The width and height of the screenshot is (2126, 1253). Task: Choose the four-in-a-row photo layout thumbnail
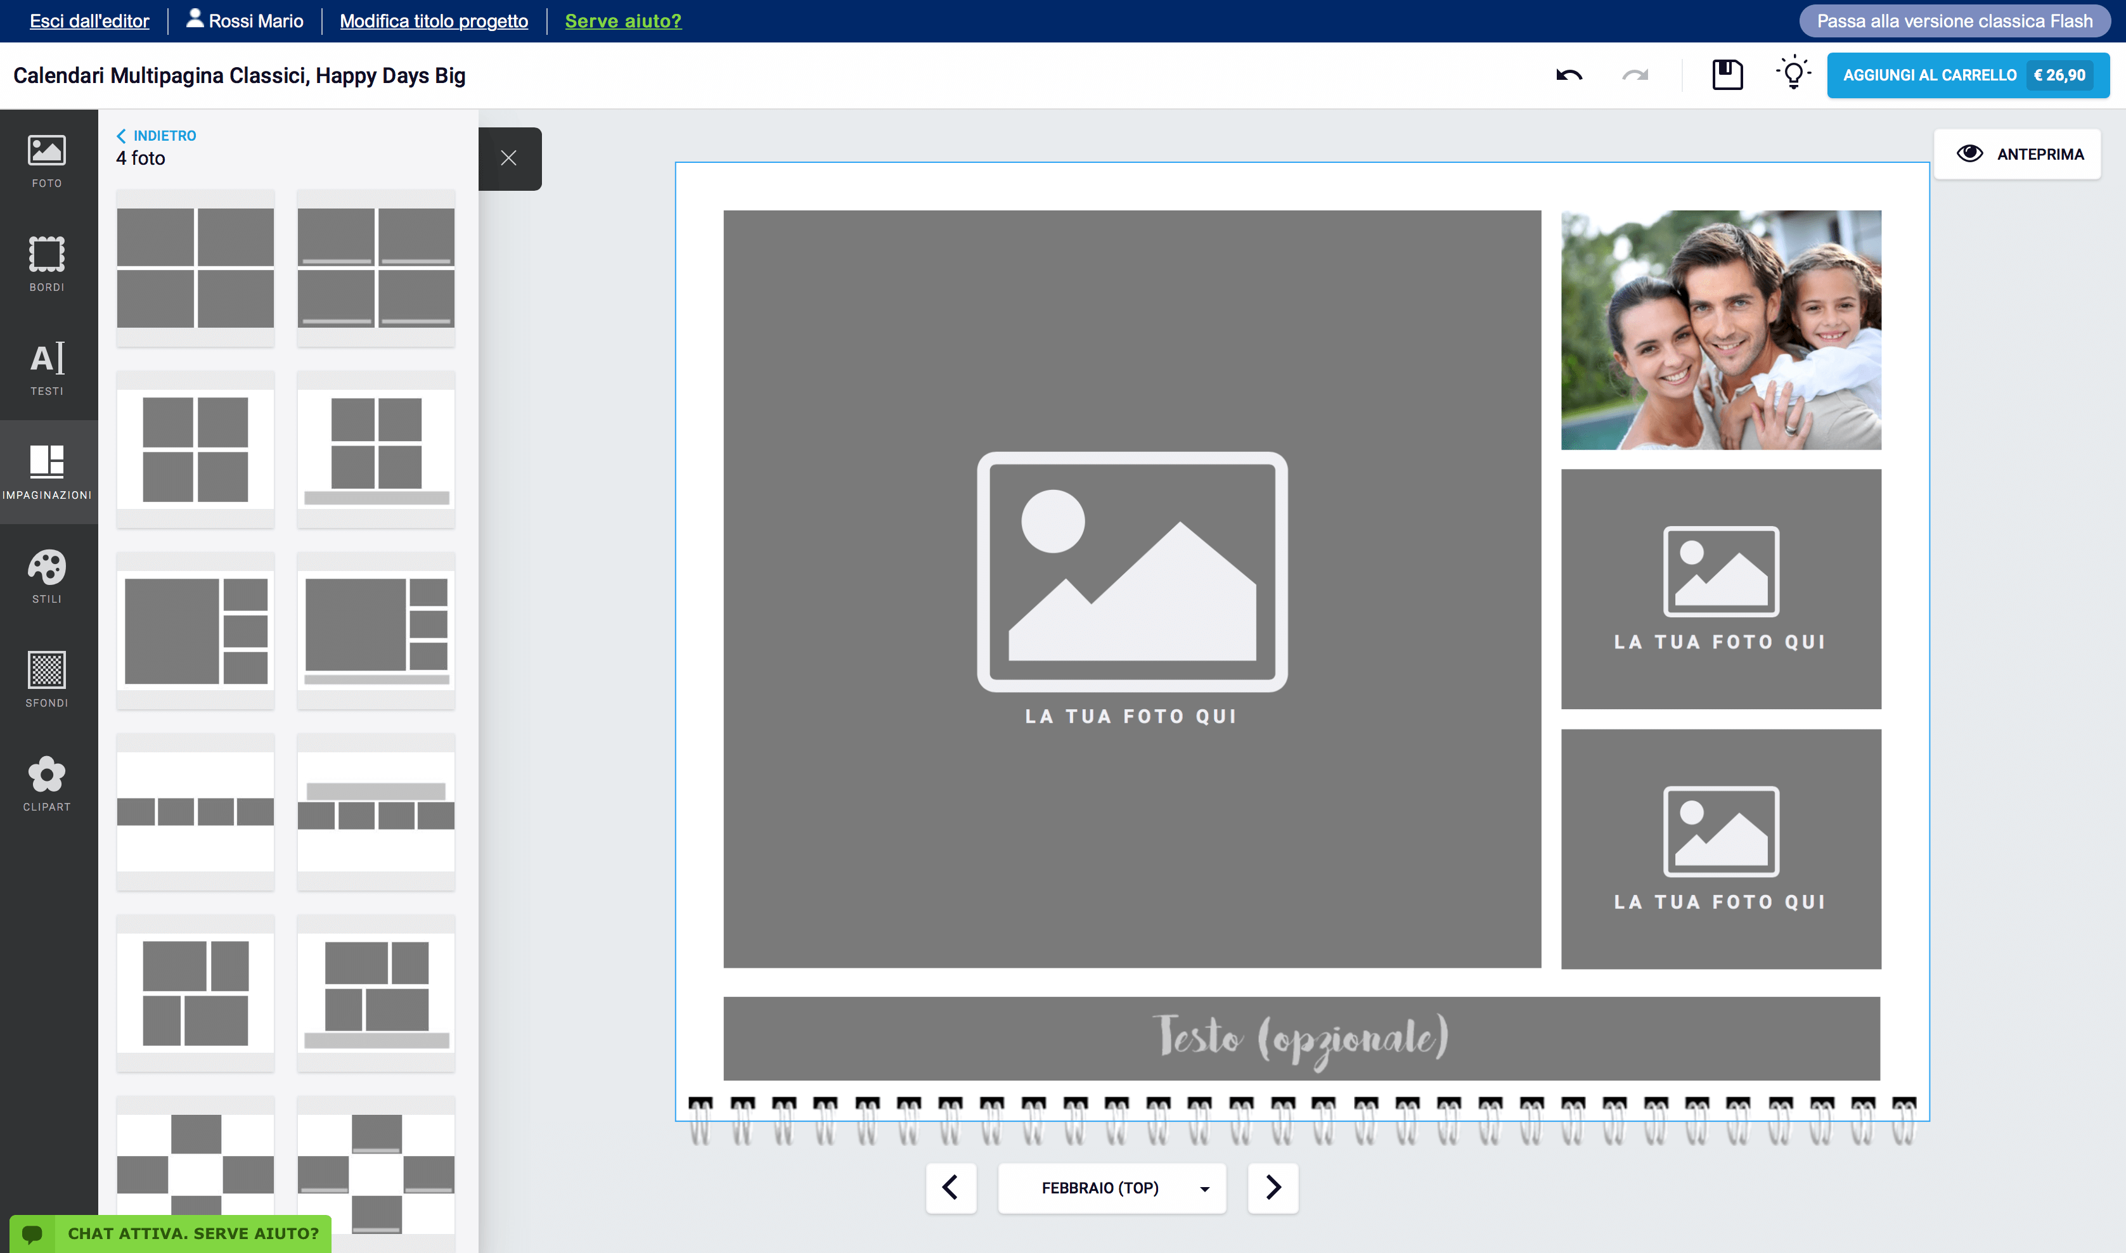pos(195,811)
